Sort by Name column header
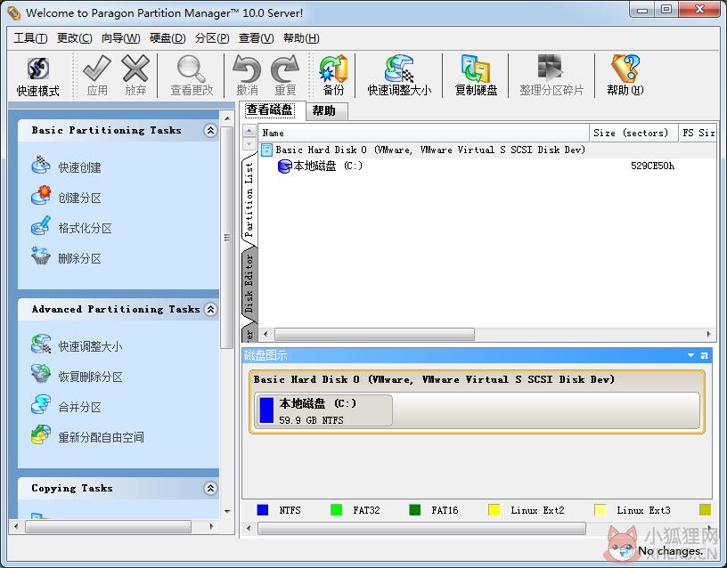Screen dimensions: 727x568 (x=423, y=133)
